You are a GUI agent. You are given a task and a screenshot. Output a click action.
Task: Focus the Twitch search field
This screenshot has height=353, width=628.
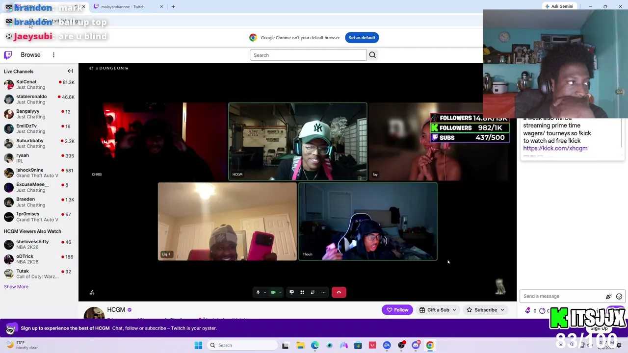tap(308, 55)
